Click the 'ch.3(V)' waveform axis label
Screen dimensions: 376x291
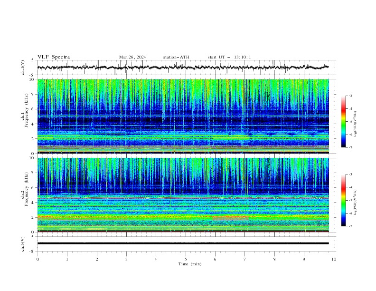click(23, 244)
